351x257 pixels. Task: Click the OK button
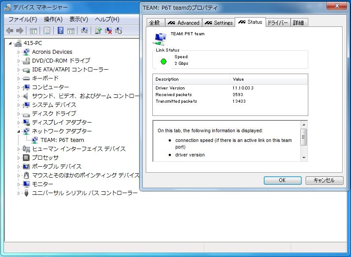[x=282, y=180]
